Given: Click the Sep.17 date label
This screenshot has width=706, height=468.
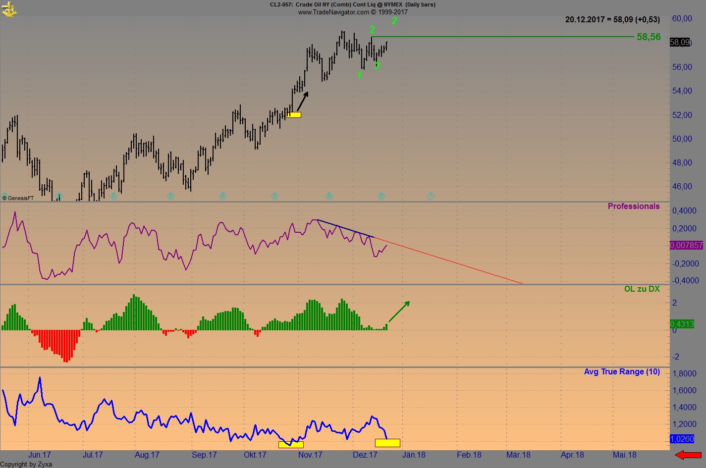Looking at the screenshot, I should (204, 455).
